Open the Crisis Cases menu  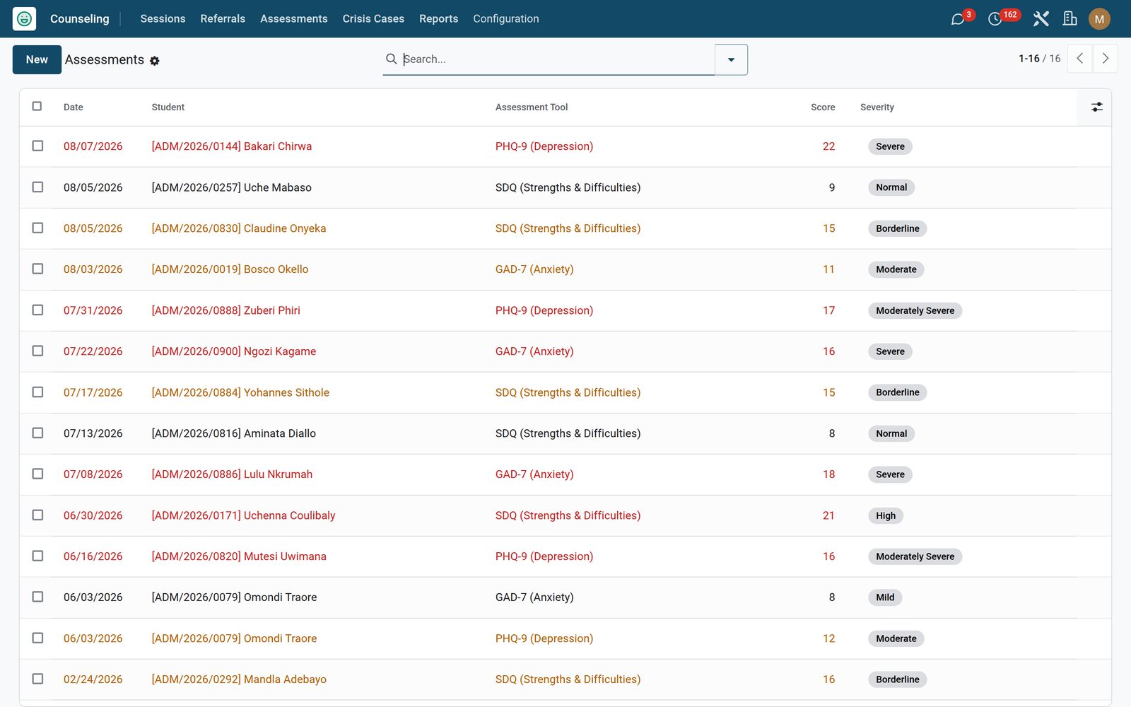pyautogui.click(x=373, y=19)
